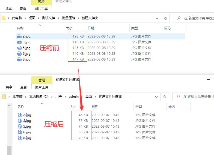Viewport: 214px width, 155px height.
Task: Click date 2022-08-08 15:22 cell
Action: click(x=102, y=54)
